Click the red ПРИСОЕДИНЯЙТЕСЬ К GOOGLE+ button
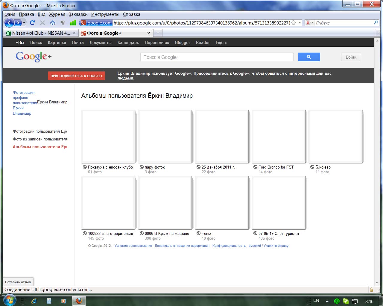The height and width of the screenshot is (306, 383). pos(76,76)
